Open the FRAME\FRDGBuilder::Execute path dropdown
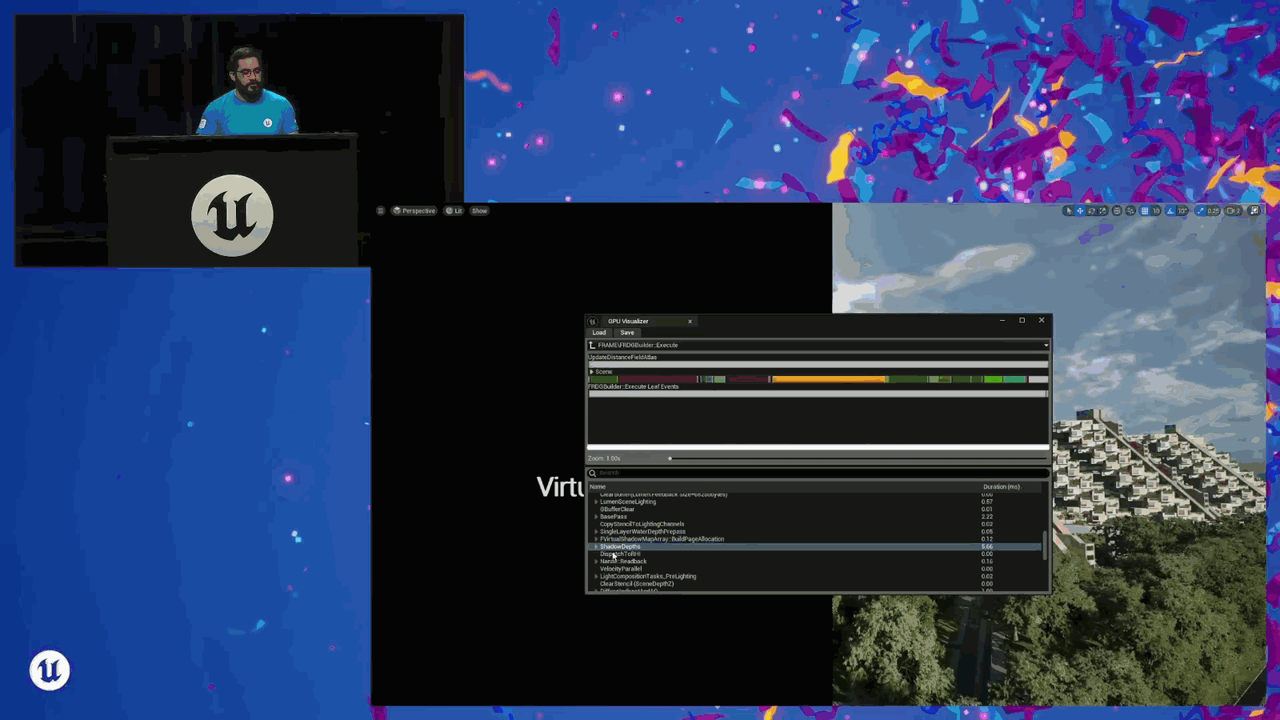This screenshot has height=720, width=1280. (x=1046, y=346)
